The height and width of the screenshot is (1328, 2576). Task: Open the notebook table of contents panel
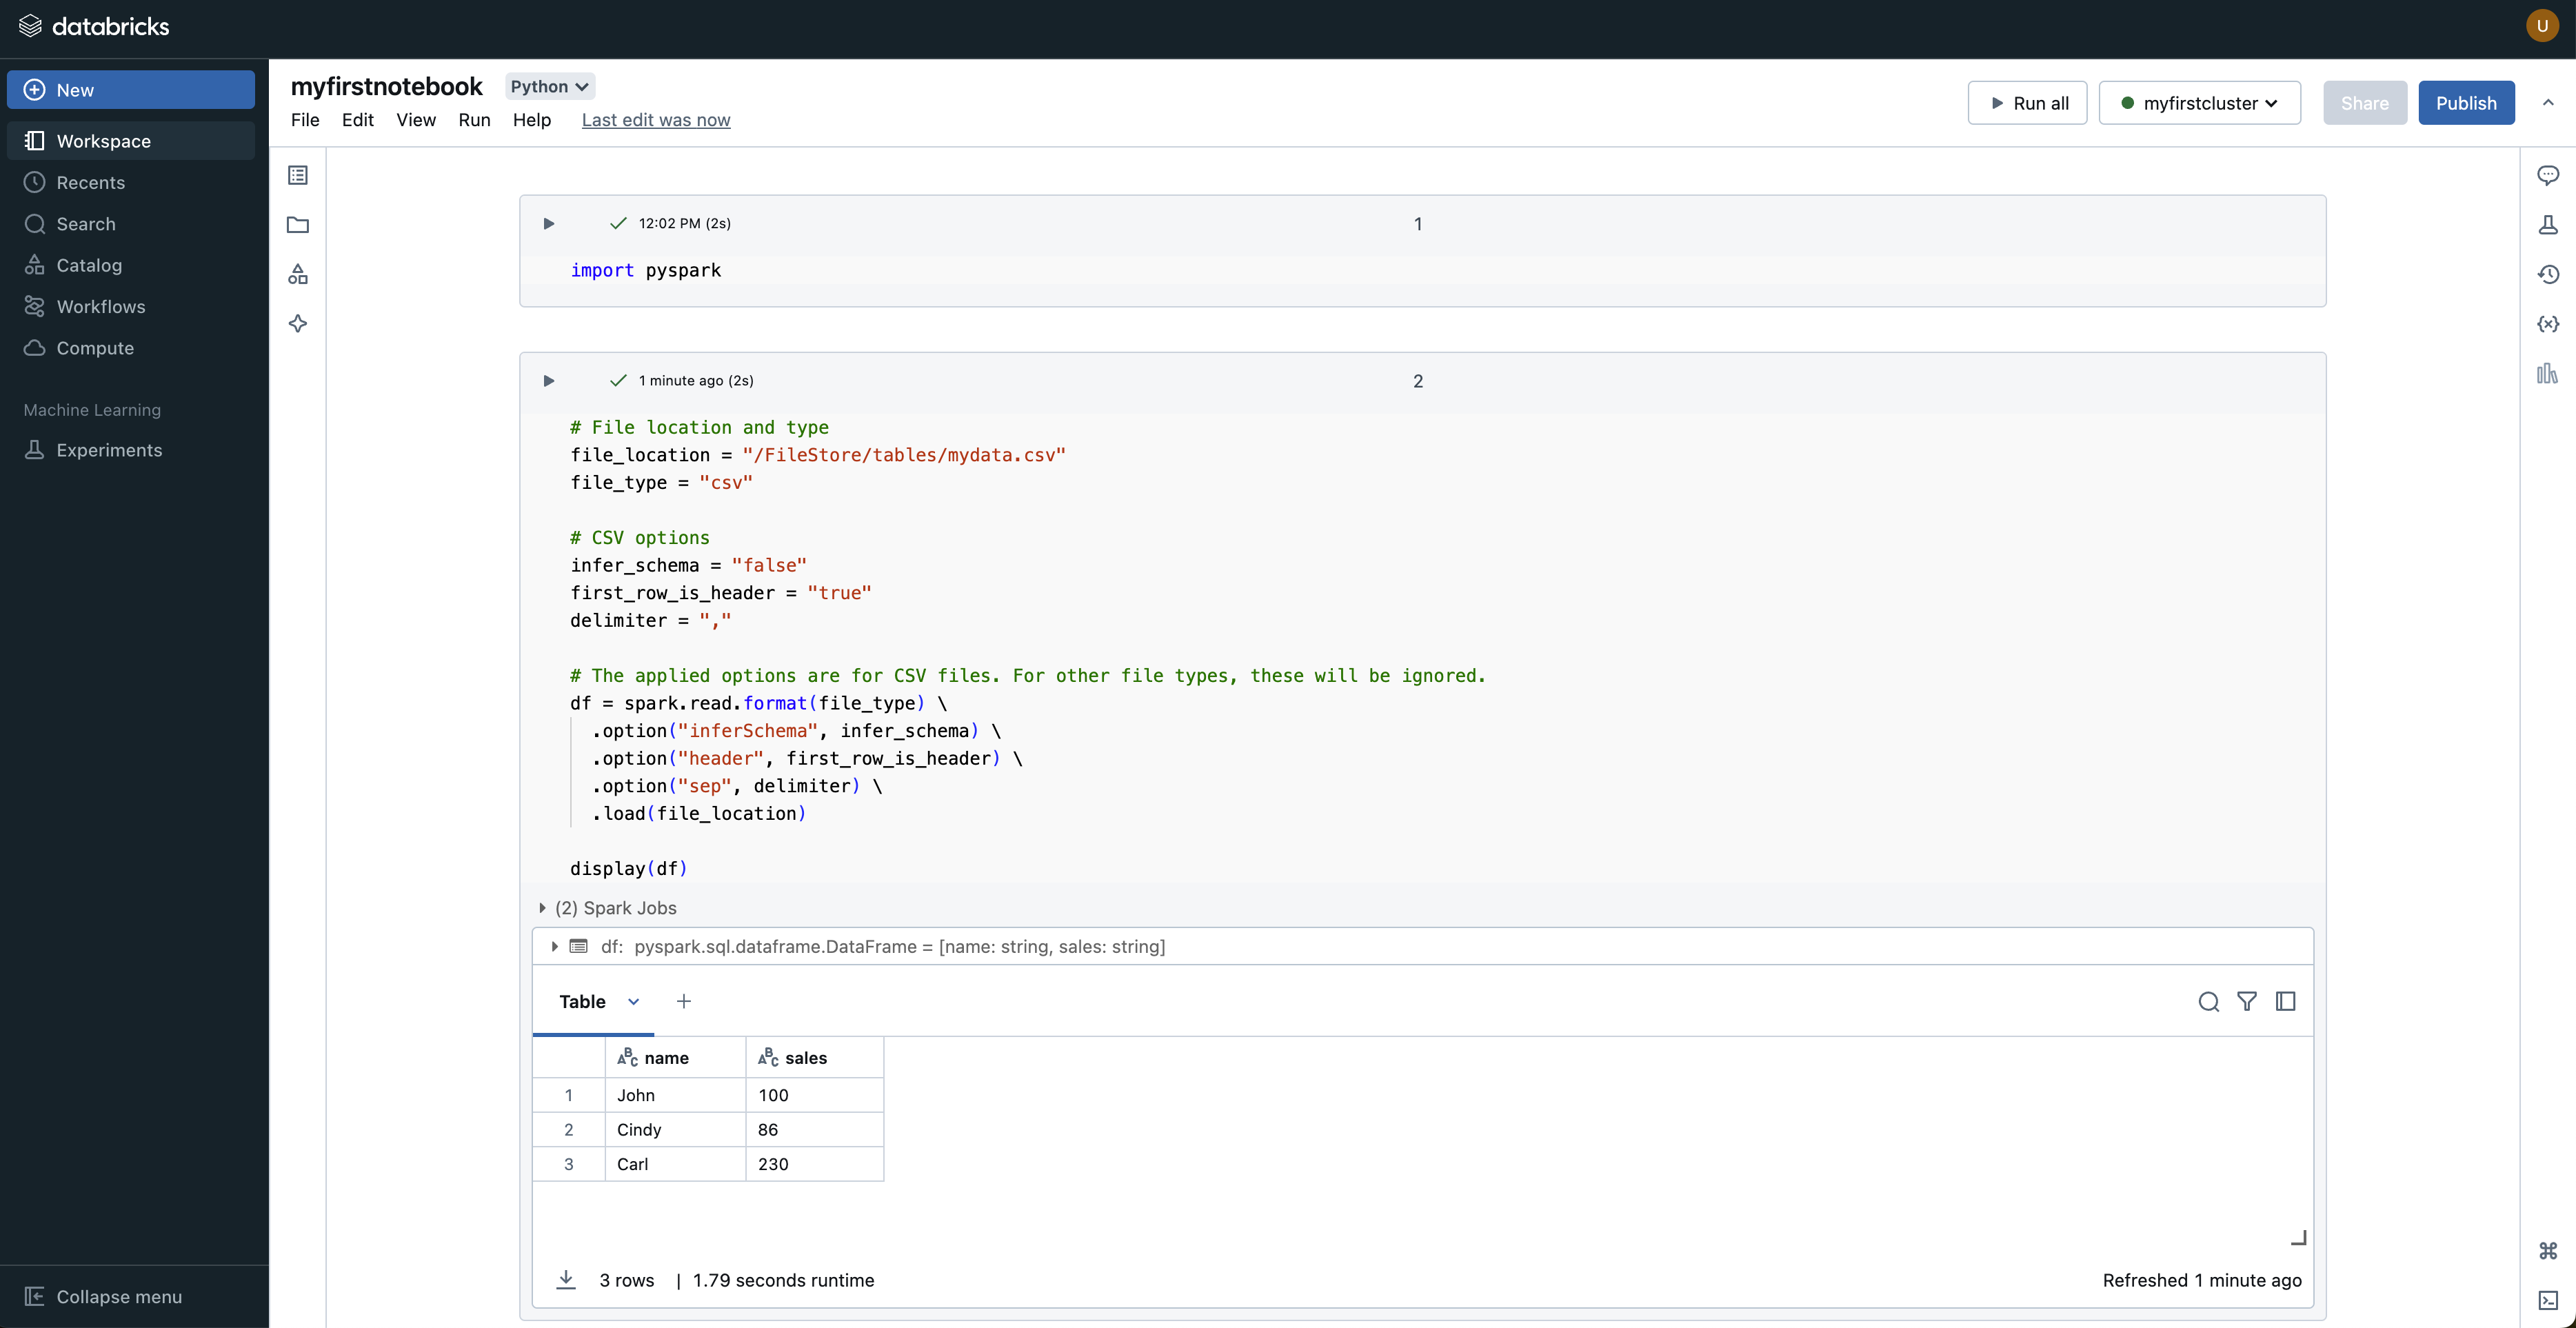(298, 175)
